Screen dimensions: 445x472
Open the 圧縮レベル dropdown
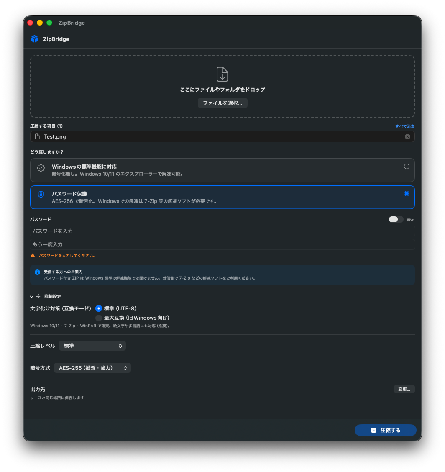click(92, 346)
